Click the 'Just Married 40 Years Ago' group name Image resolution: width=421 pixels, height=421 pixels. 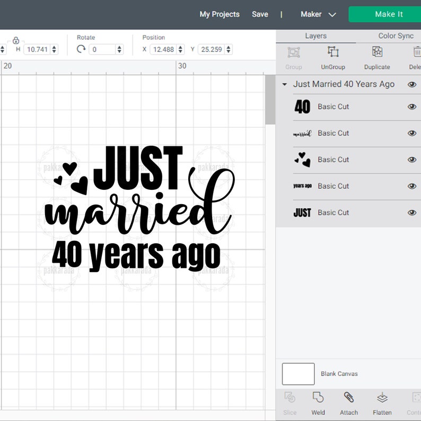tap(344, 84)
